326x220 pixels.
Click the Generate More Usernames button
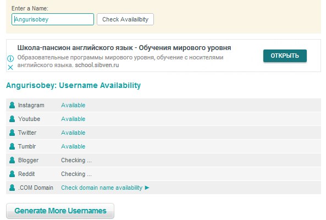point(60,211)
